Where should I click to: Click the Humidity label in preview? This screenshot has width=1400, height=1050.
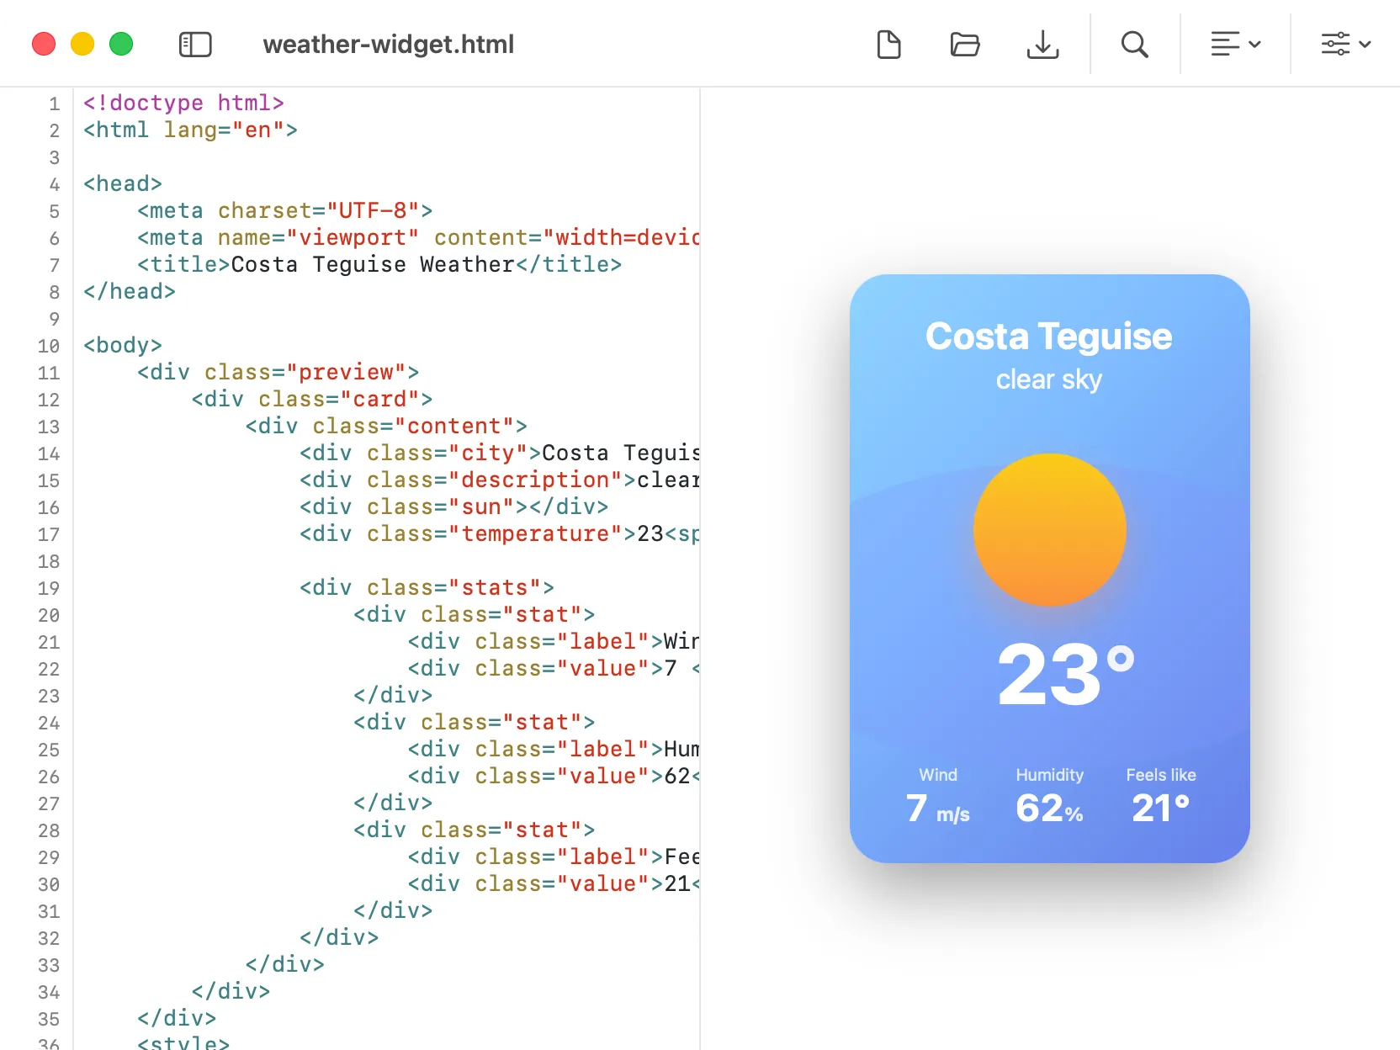click(x=1050, y=775)
